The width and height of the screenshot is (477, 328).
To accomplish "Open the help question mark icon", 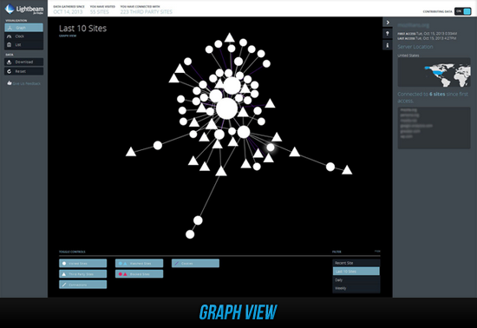I will (388, 34).
